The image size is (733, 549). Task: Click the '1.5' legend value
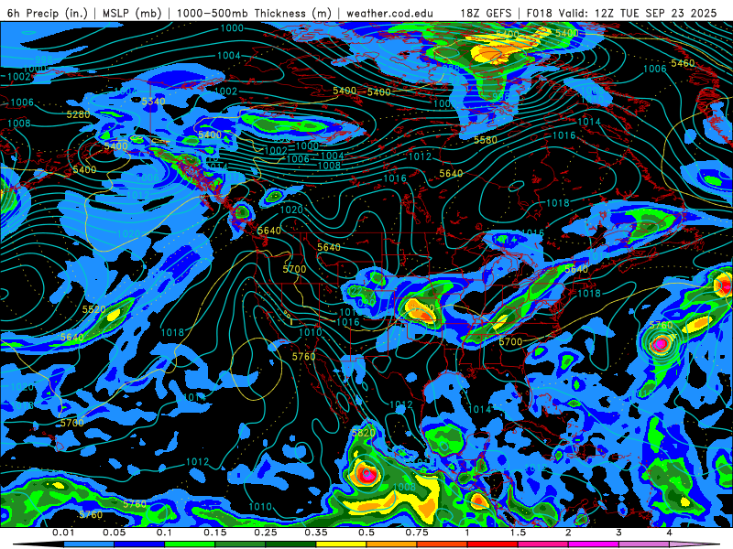[518, 533]
